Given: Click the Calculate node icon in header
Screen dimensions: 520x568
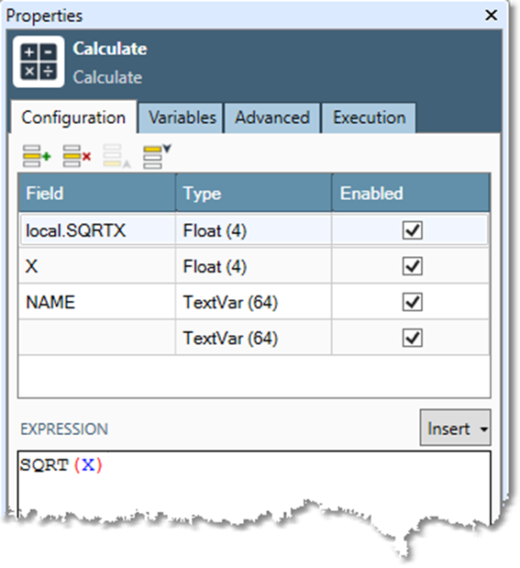Looking at the screenshot, I should point(39,61).
